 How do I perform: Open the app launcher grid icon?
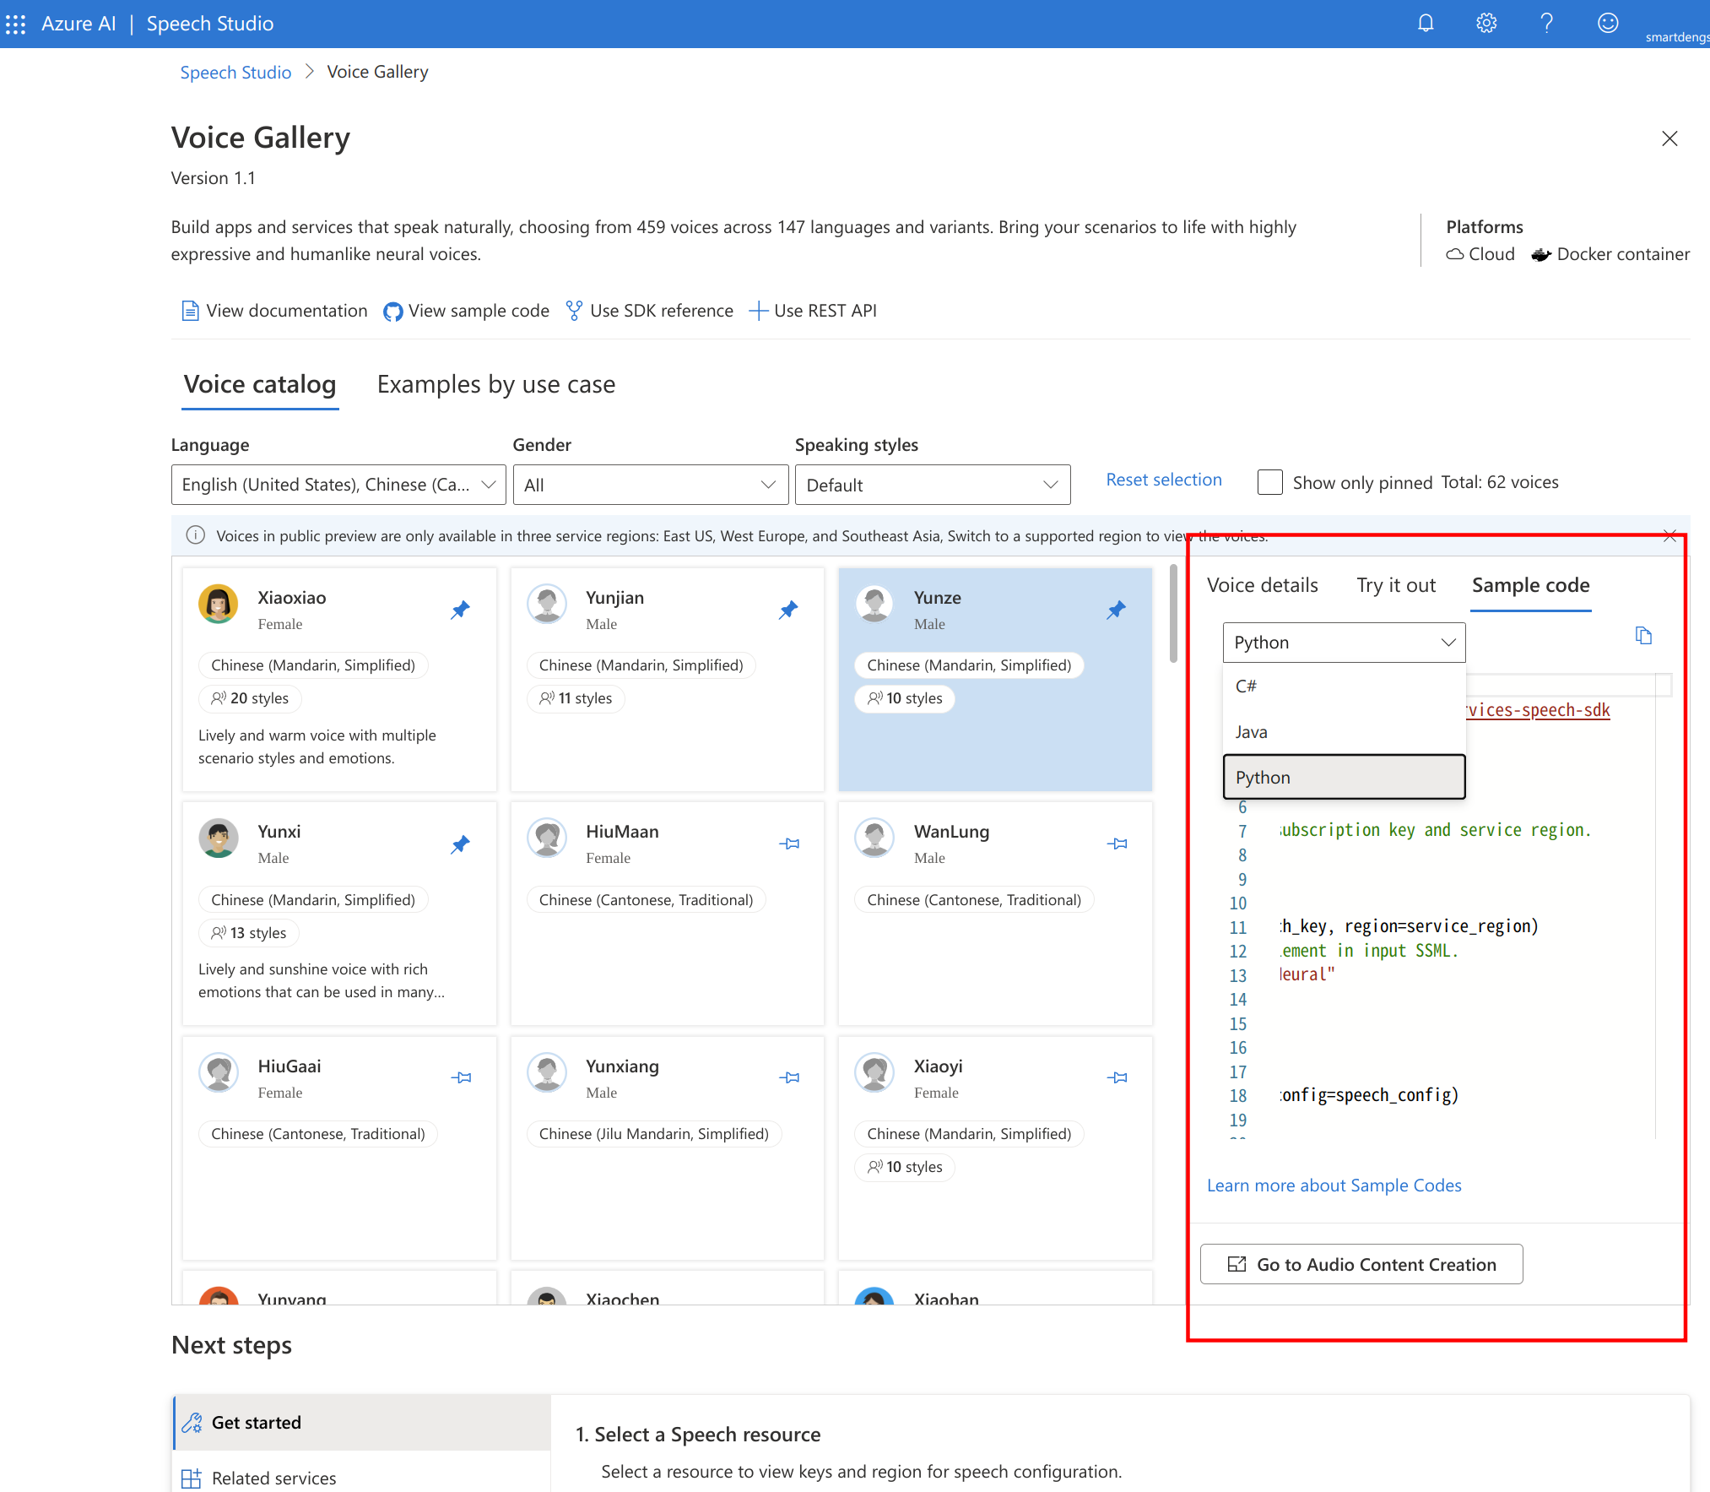tap(15, 24)
